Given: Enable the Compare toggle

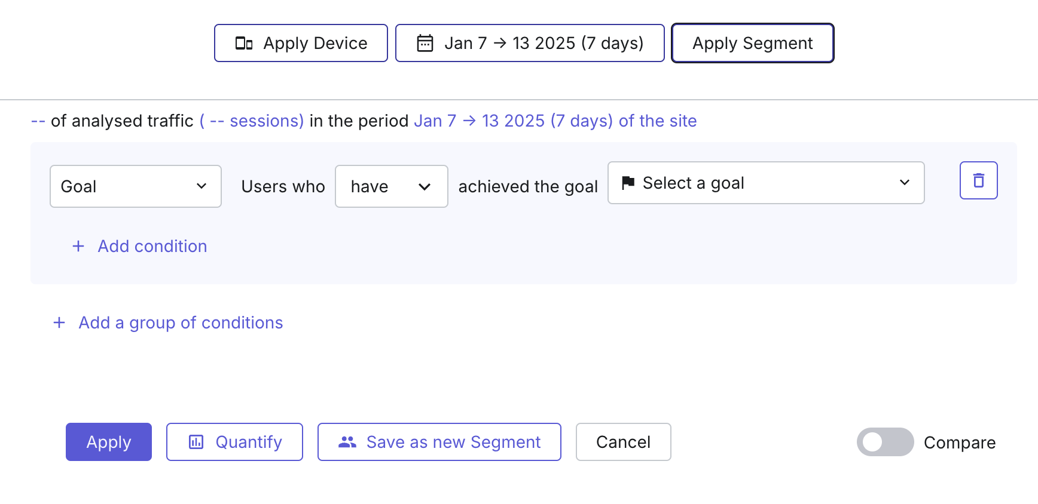Looking at the screenshot, I should coord(885,442).
